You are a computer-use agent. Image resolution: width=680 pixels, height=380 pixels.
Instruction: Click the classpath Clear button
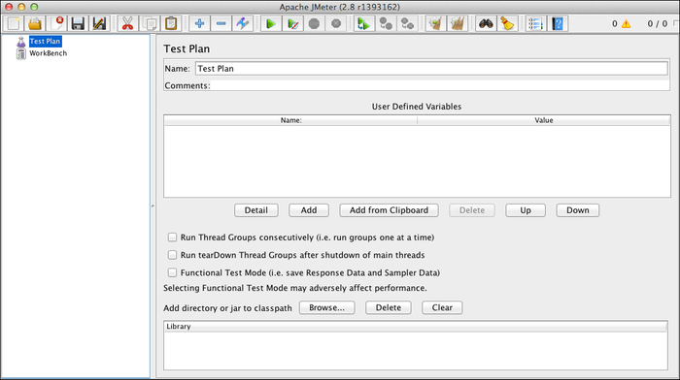pos(442,307)
